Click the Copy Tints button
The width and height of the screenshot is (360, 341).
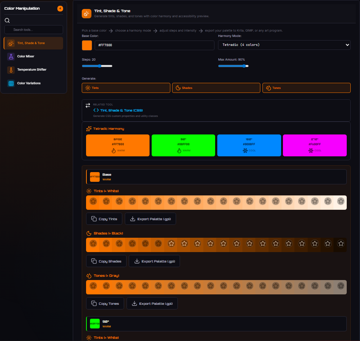pyautogui.click(x=104, y=219)
